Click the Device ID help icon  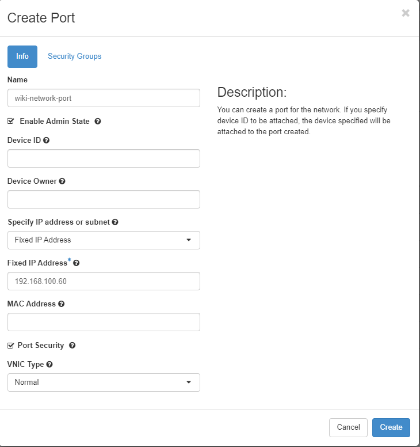[x=46, y=140]
